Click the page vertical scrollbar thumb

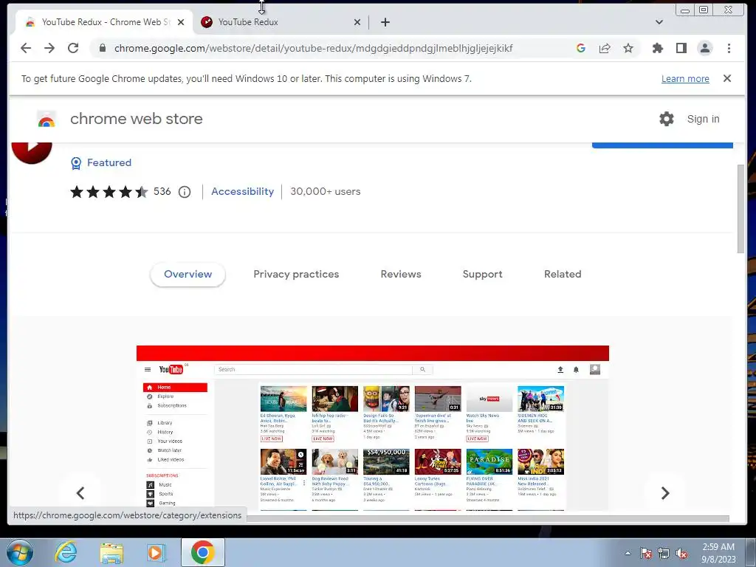click(740, 208)
